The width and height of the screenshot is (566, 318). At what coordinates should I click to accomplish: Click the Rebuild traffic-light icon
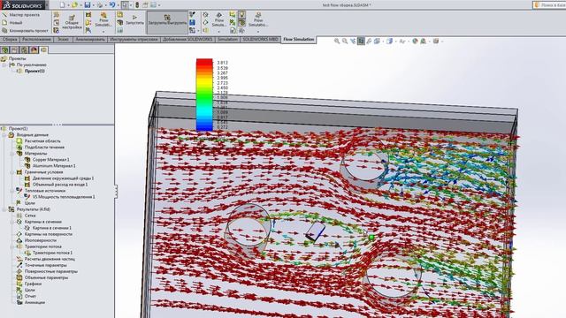[137, 5]
